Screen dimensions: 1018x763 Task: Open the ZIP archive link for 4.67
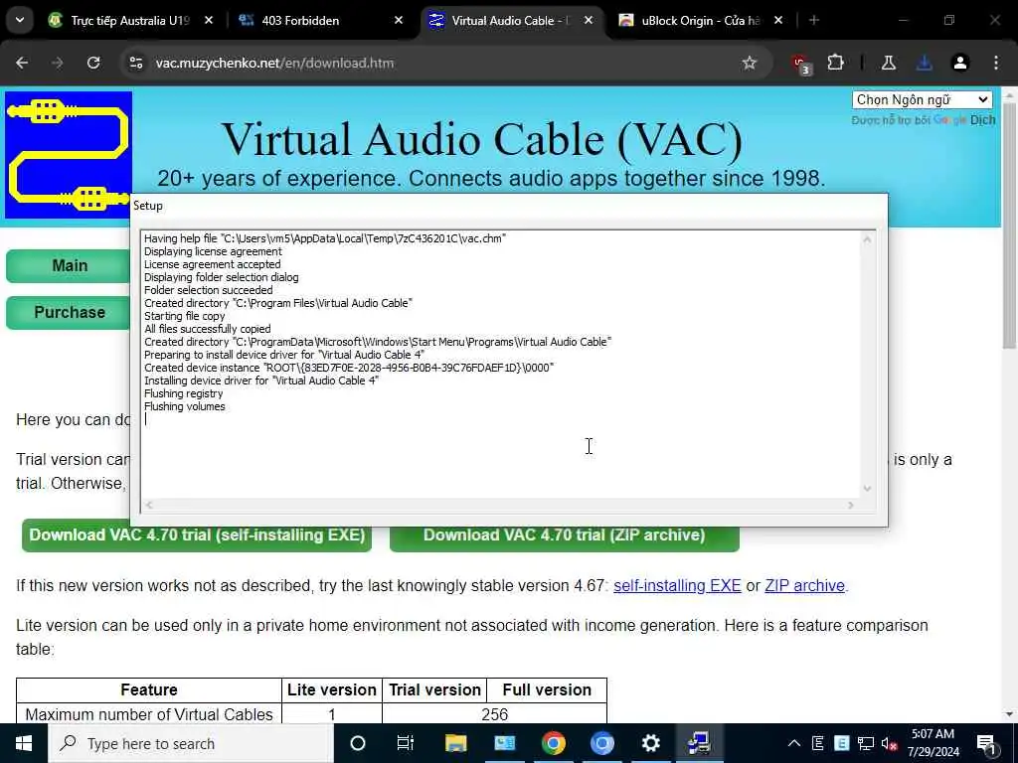pyautogui.click(x=805, y=586)
